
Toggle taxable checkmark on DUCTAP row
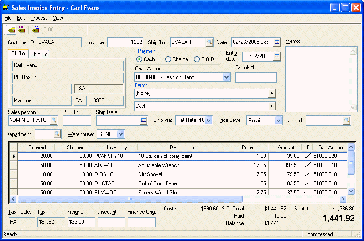307,183
